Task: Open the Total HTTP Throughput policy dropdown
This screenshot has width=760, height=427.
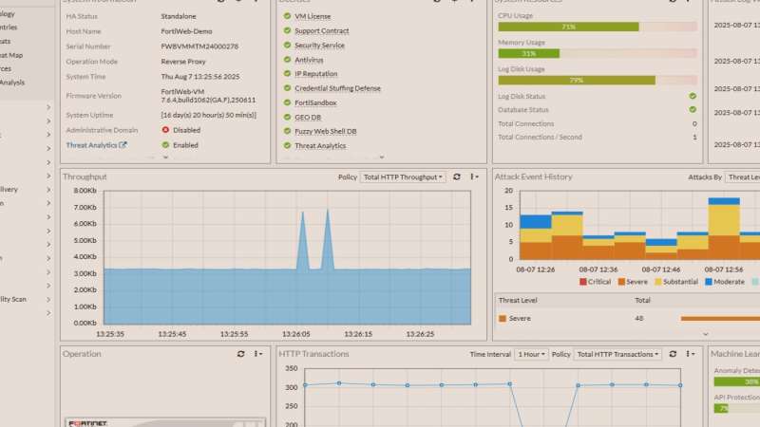Action: [x=403, y=177]
